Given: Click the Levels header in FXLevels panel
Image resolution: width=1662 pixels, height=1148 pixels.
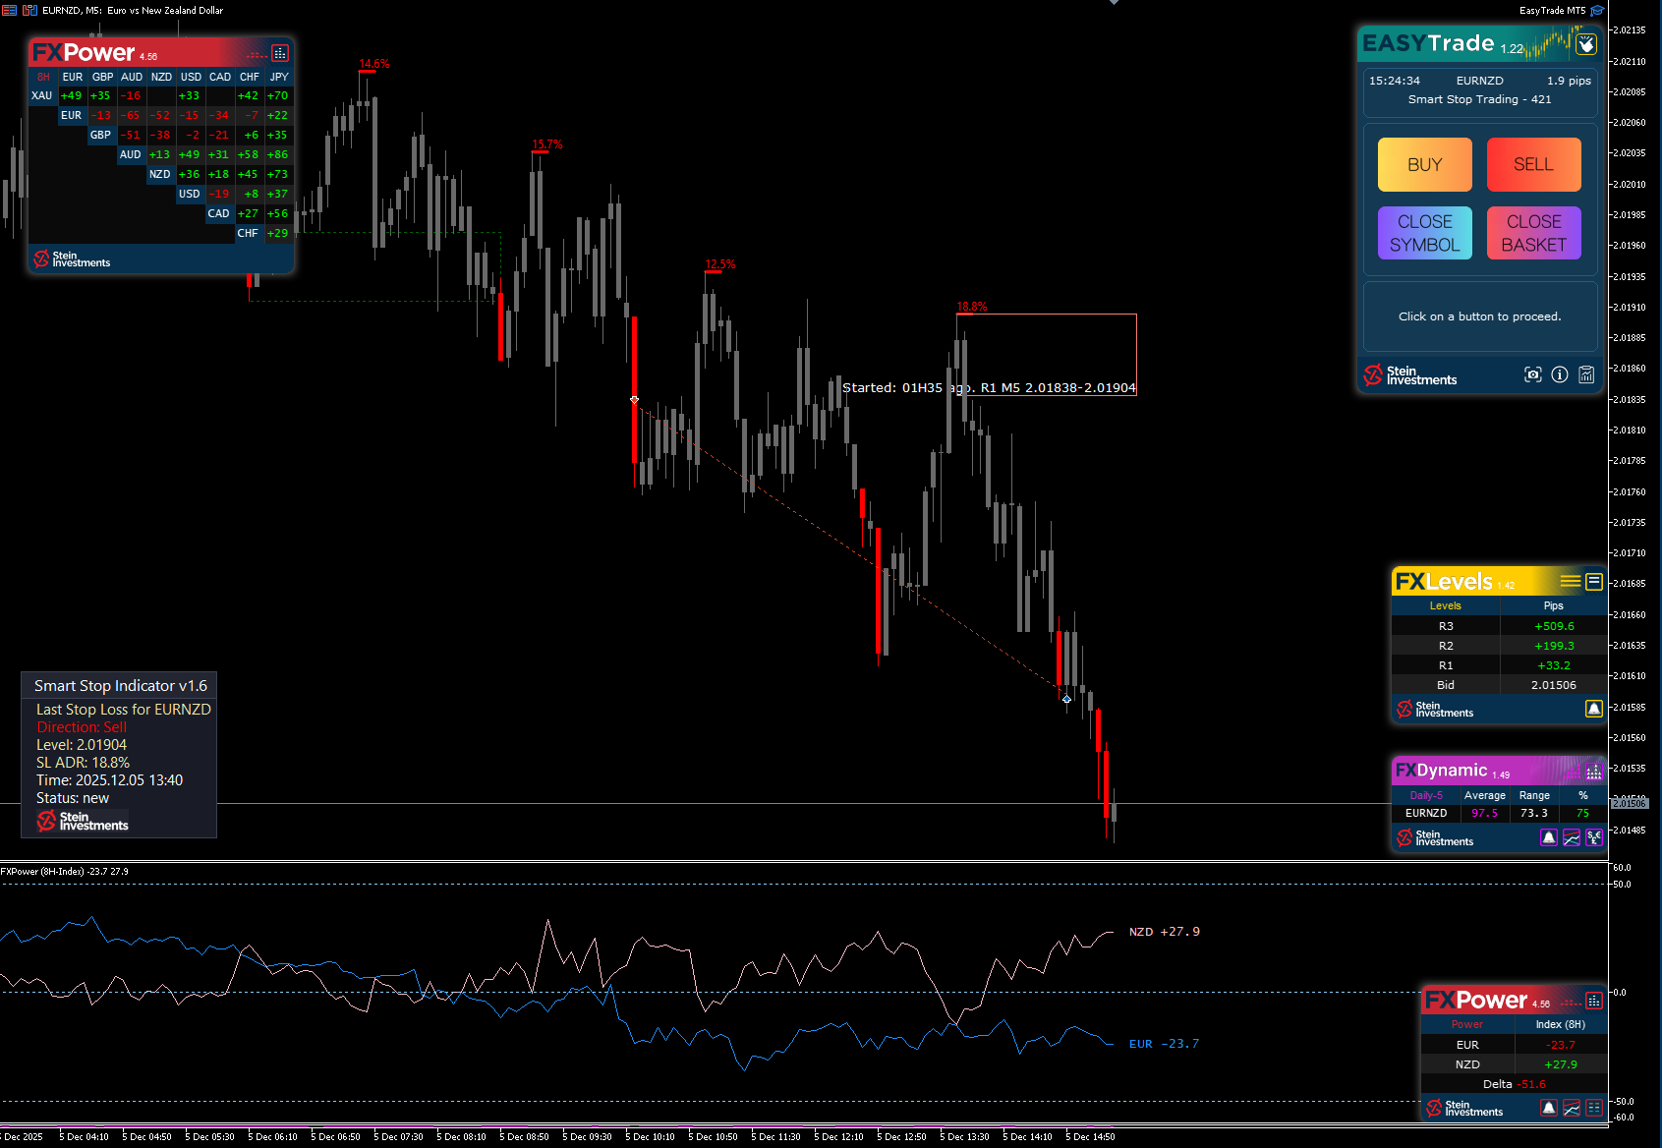Looking at the screenshot, I should click(1446, 605).
